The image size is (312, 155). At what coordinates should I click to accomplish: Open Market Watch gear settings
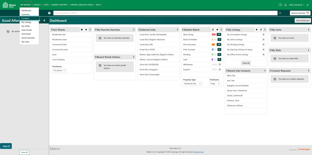pyautogui.click(x=217, y=30)
